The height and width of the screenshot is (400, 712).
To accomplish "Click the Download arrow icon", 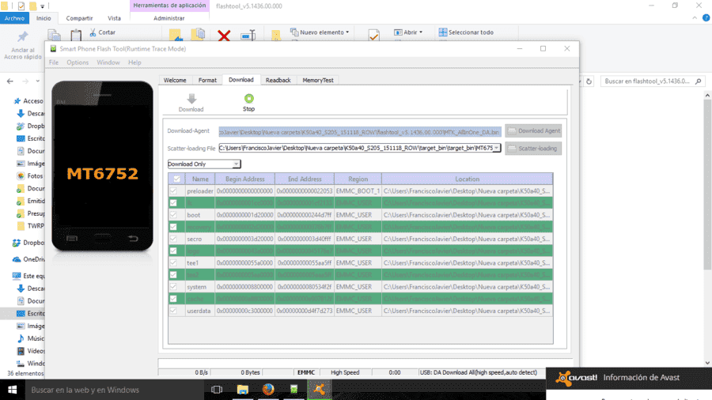I will 191,99.
